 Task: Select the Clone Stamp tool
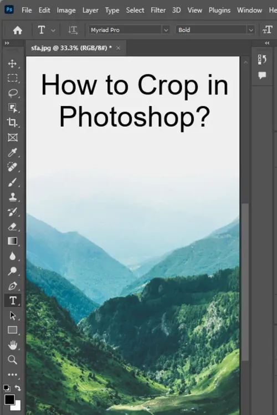pos(12,197)
